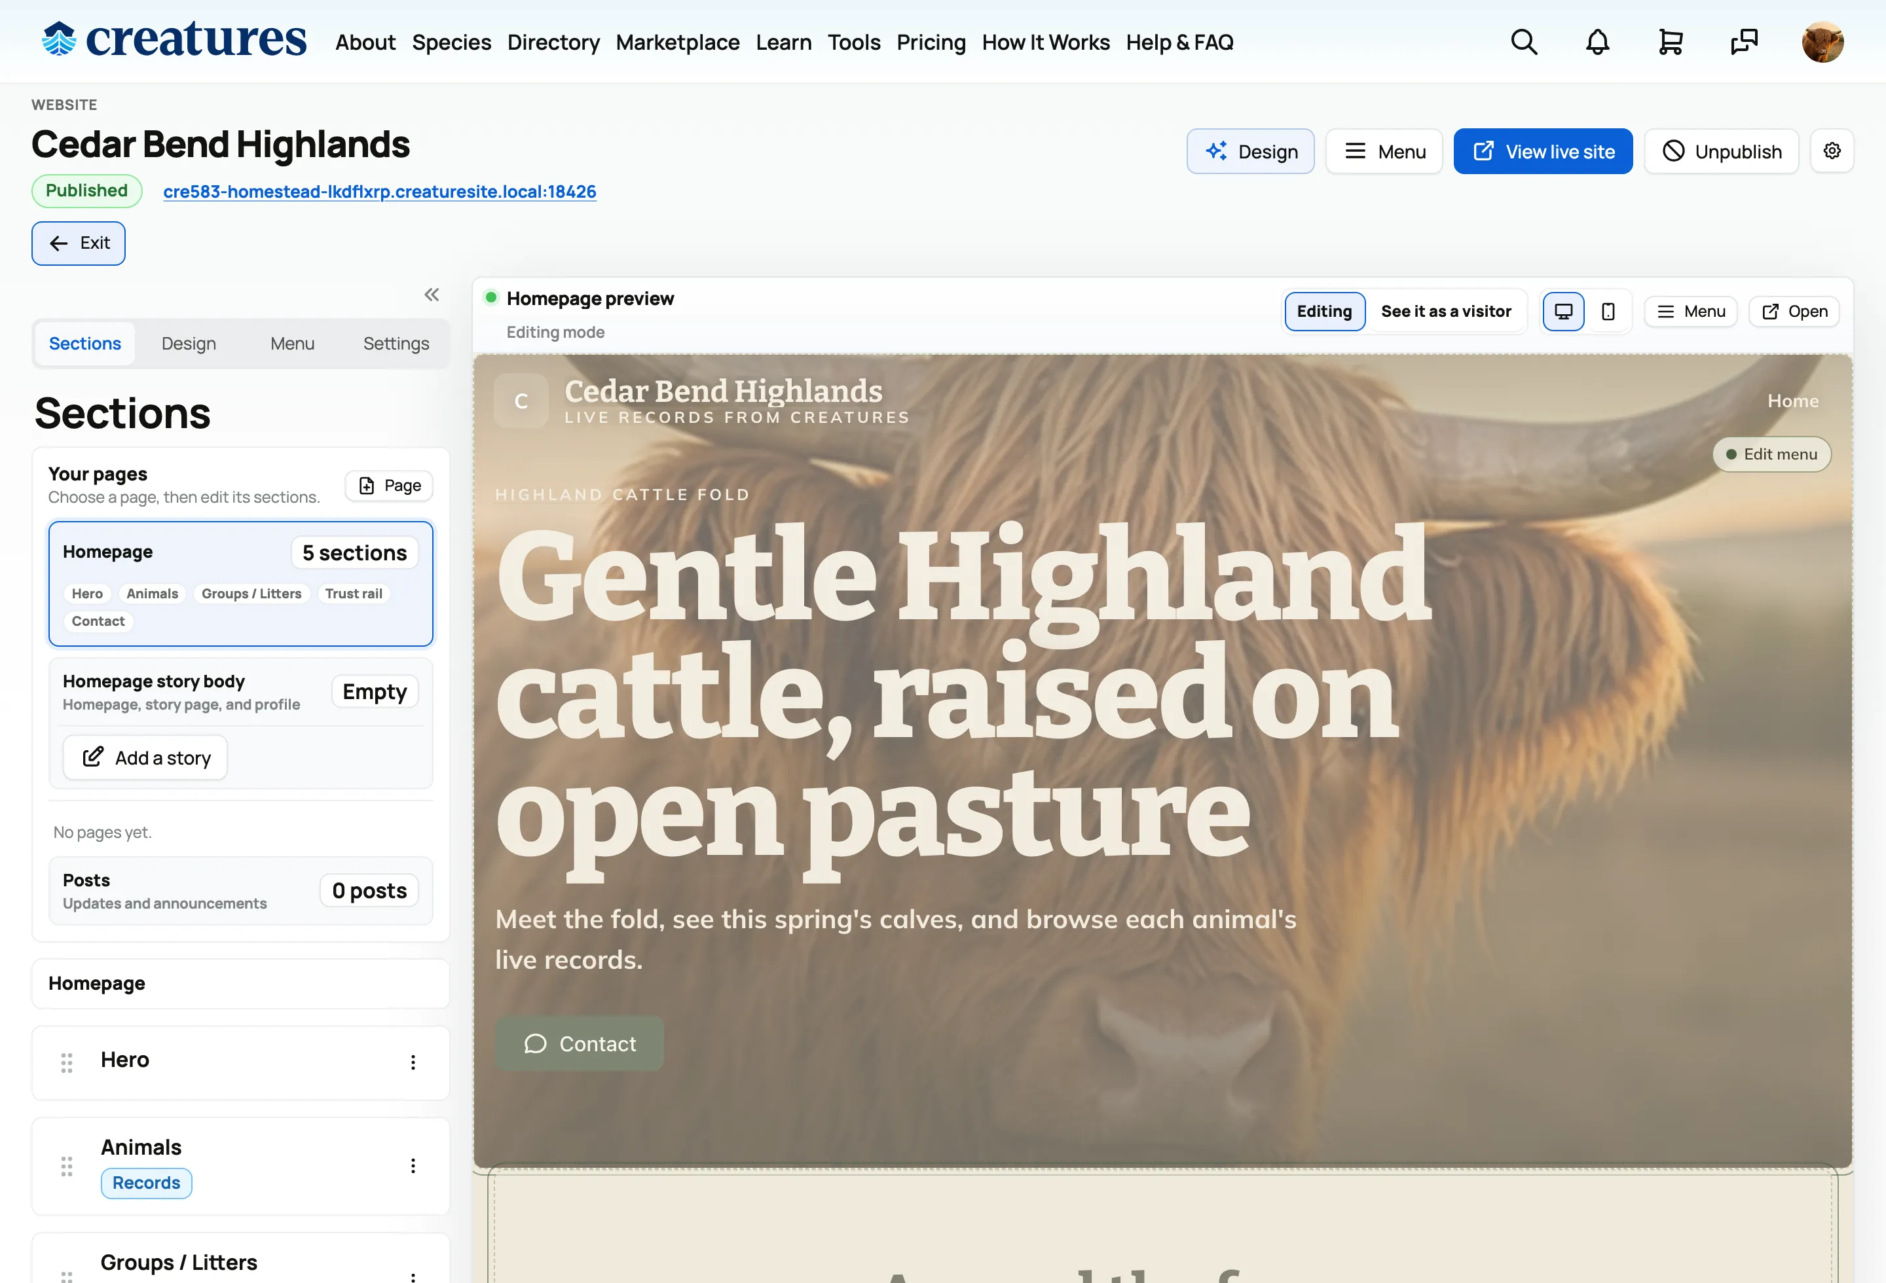Click the 0 posts badge
The image size is (1886, 1283).
369,890
